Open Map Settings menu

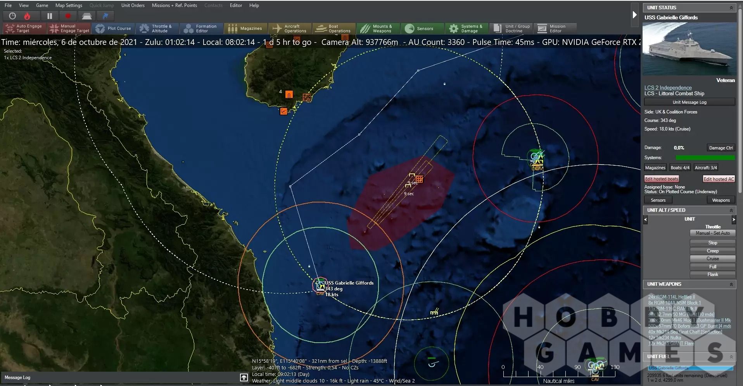[x=69, y=5]
